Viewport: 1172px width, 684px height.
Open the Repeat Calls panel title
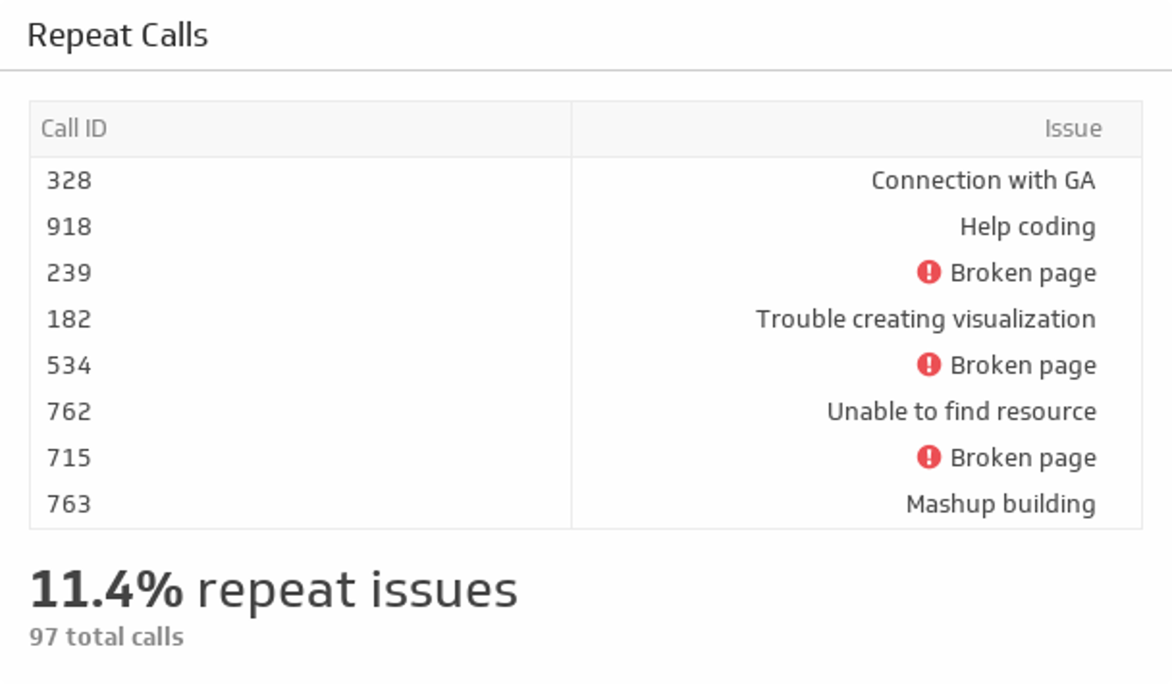[119, 36]
